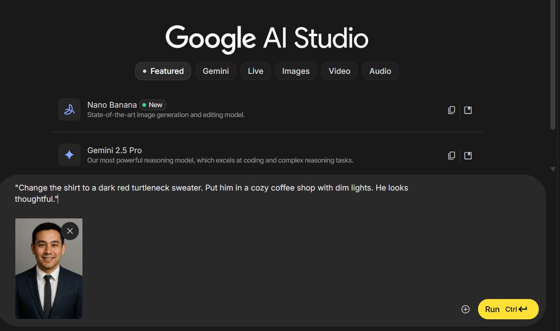Click the Nano Banana description text
Image resolution: width=560 pixels, height=331 pixels.
click(x=166, y=115)
